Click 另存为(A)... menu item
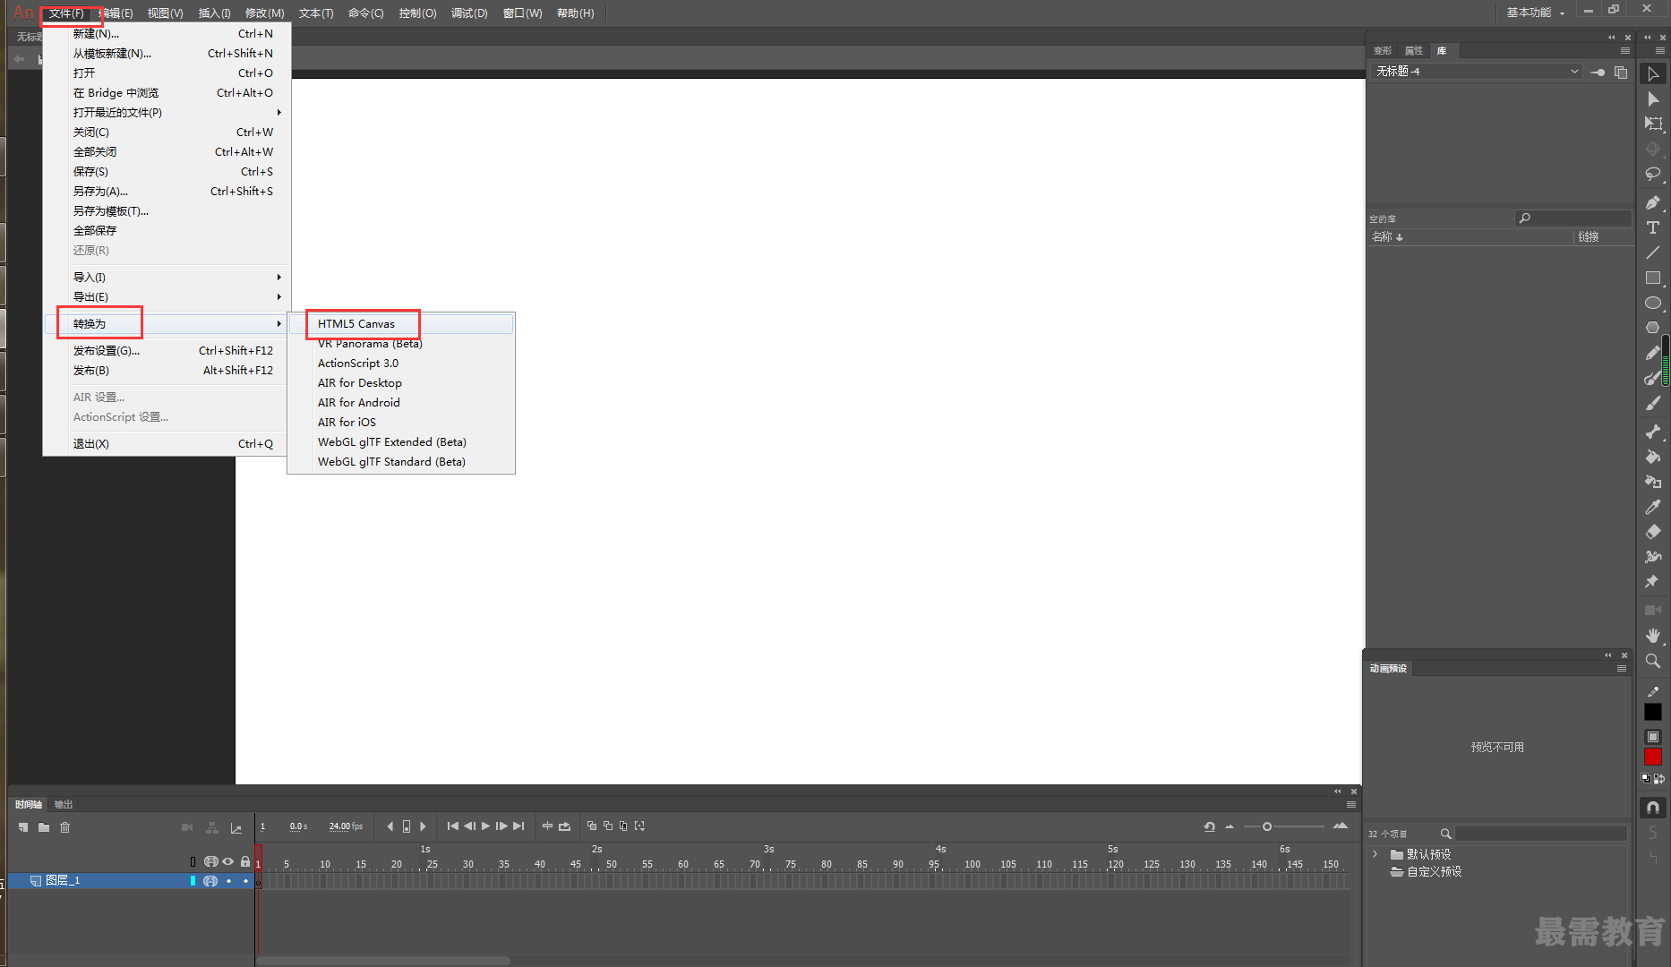This screenshot has width=1671, height=967. (168, 191)
